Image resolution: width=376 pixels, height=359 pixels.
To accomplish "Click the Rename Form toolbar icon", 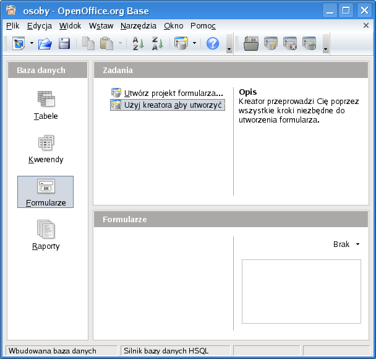I will 309,43.
